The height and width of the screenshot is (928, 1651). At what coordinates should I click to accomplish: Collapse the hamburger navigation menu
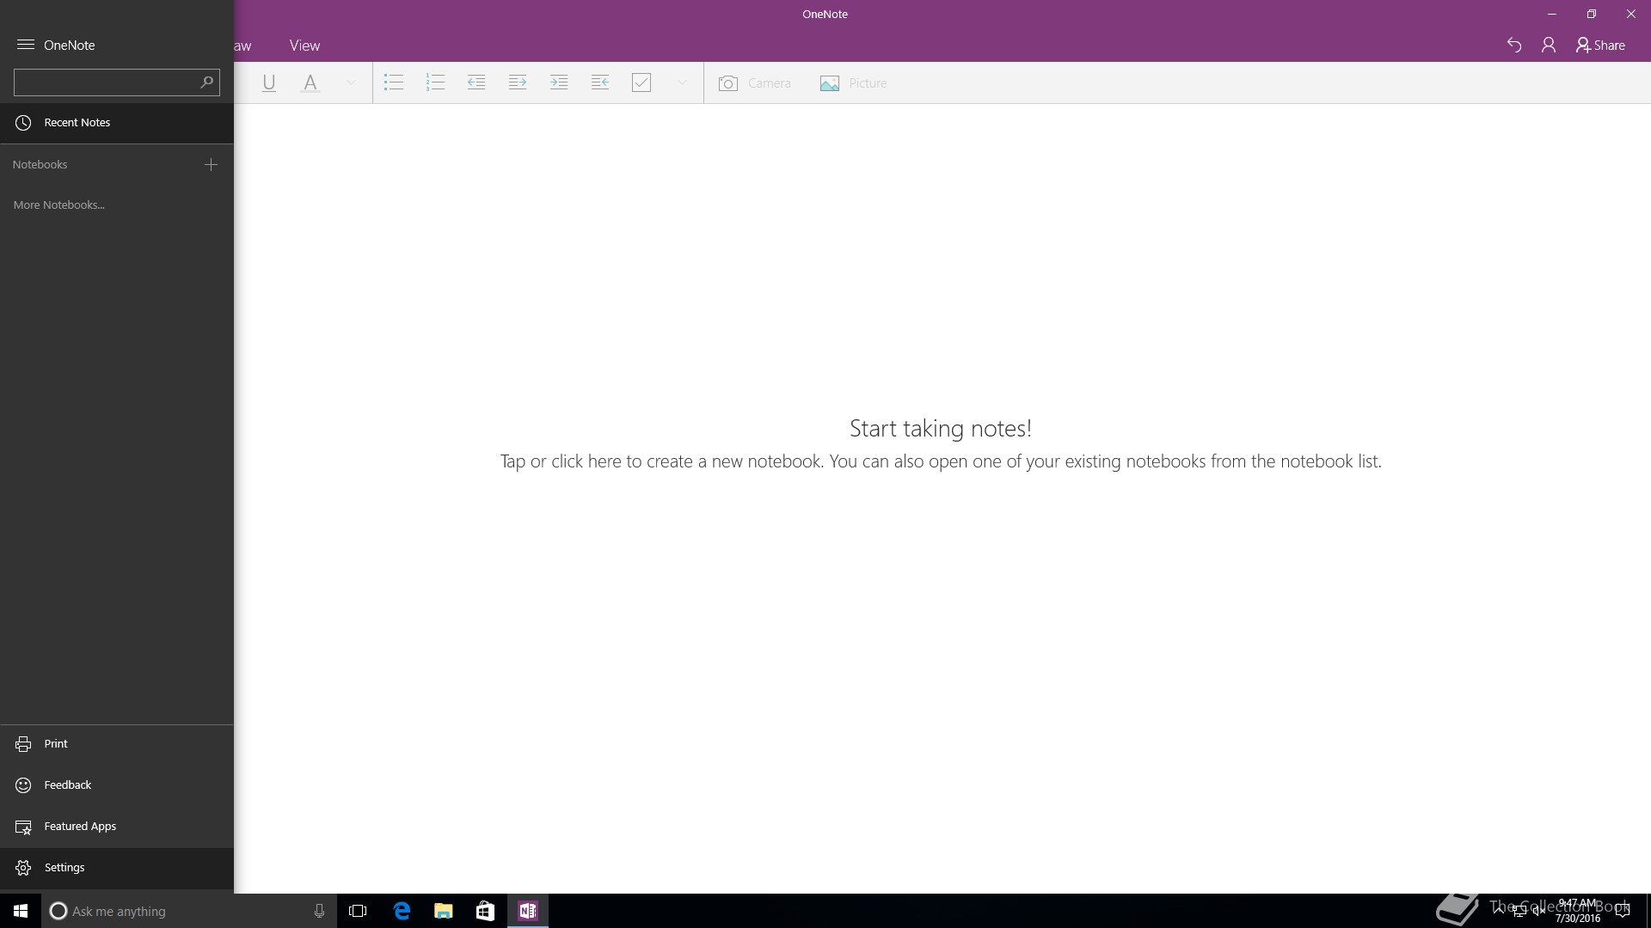tap(25, 45)
